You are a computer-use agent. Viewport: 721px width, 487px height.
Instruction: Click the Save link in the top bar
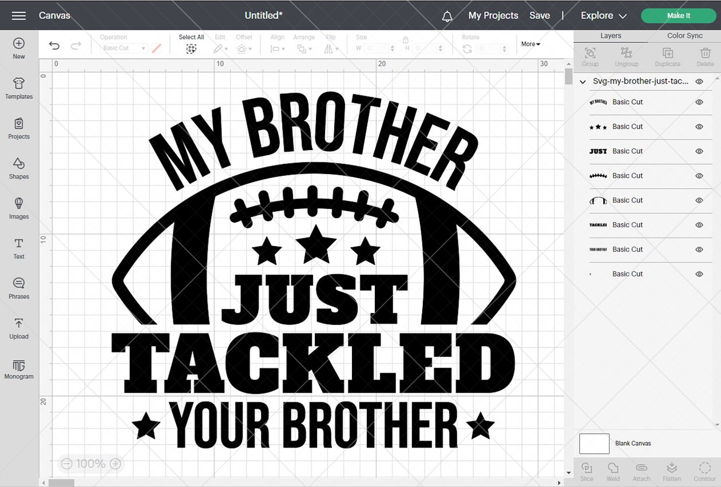pyautogui.click(x=540, y=15)
